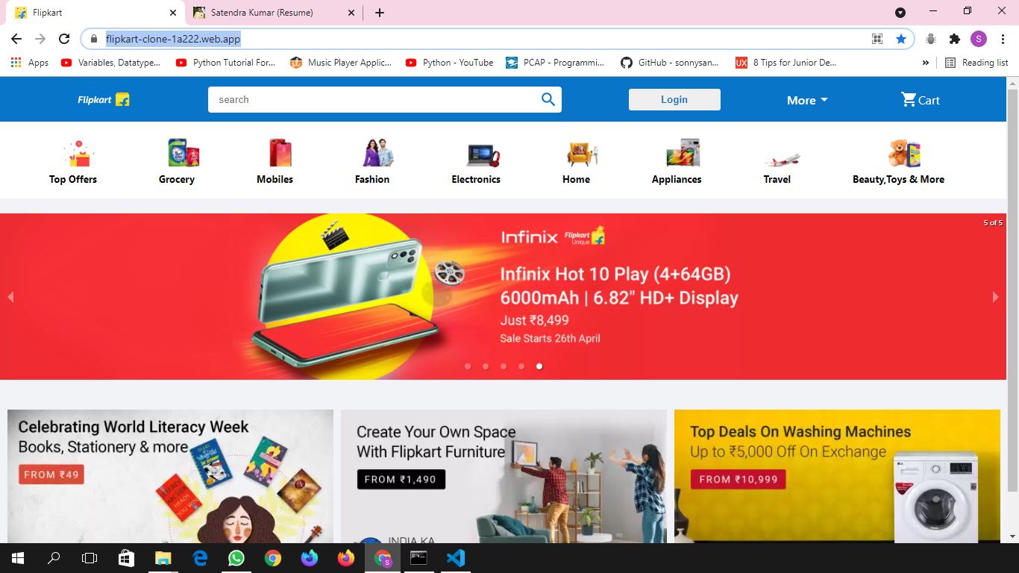The image size is (1019, 573).
Task: Open the shopping Cart icon
Action: (908, 99)
